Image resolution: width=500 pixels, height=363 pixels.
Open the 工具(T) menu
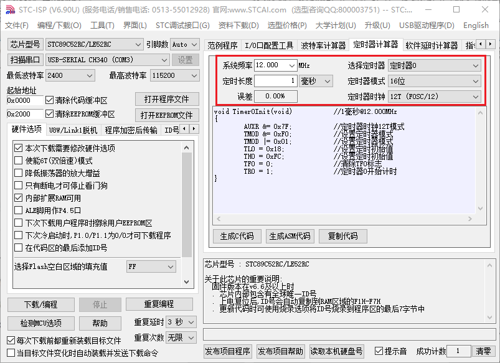tap(102, 26)
